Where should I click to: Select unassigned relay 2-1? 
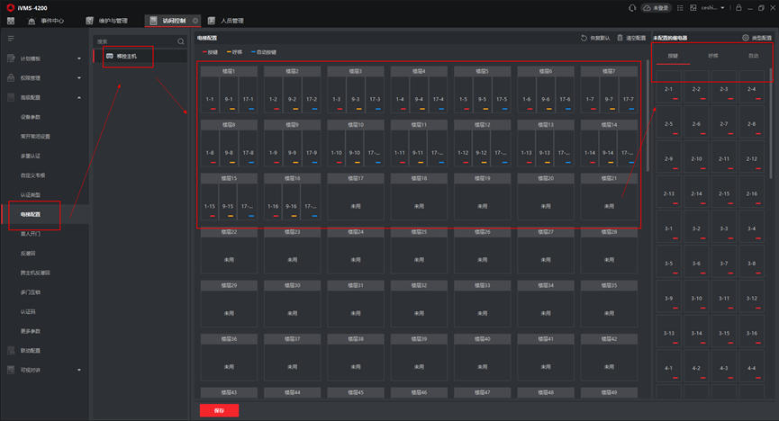tap(669, 89)
